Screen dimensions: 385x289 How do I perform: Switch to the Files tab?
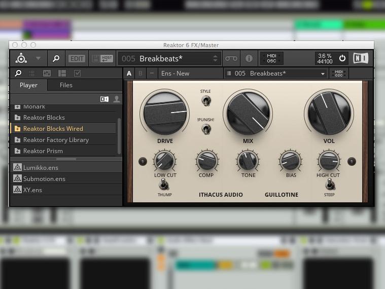66,85
